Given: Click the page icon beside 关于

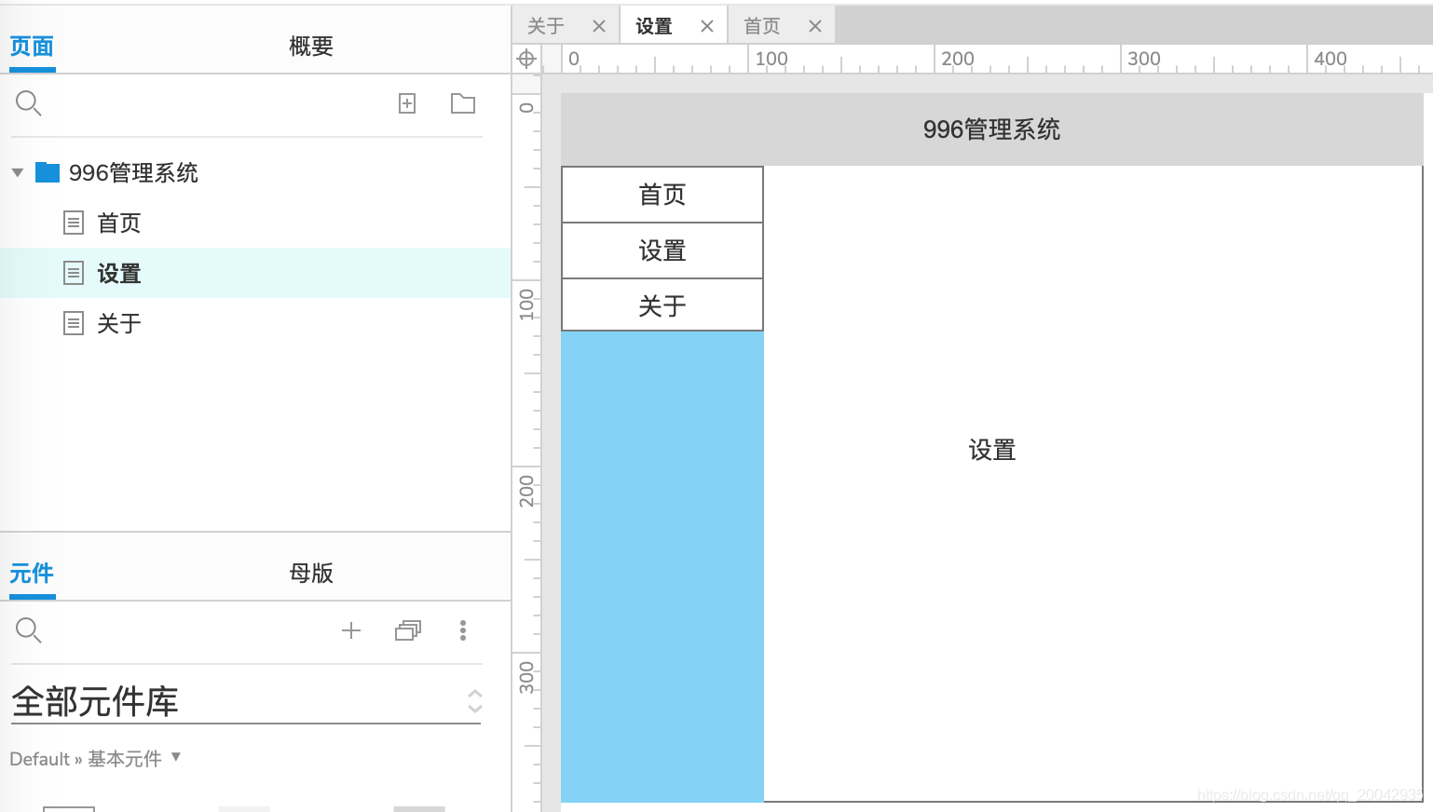Looking at the screenshot, I should pos(74,323).
